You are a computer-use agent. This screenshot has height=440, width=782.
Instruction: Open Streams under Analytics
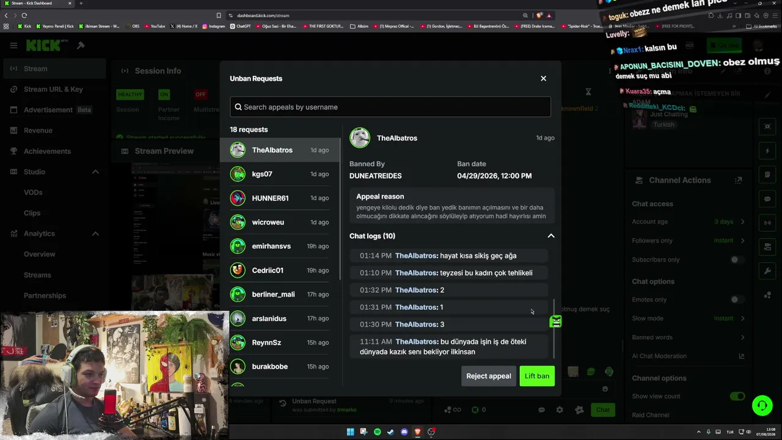click(37, 275)
